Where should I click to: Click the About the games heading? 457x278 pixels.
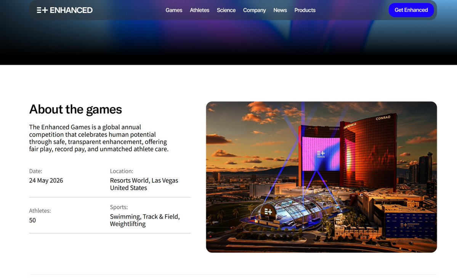point(75,109)
